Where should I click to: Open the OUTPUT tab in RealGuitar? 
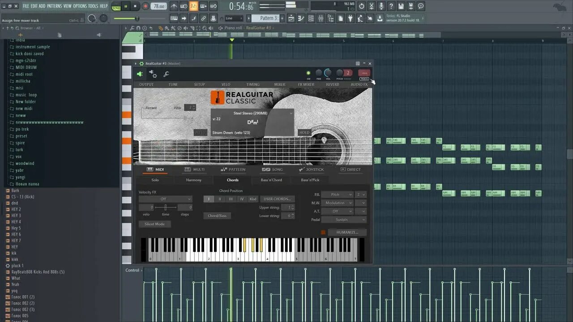click(x=146, y=85)
